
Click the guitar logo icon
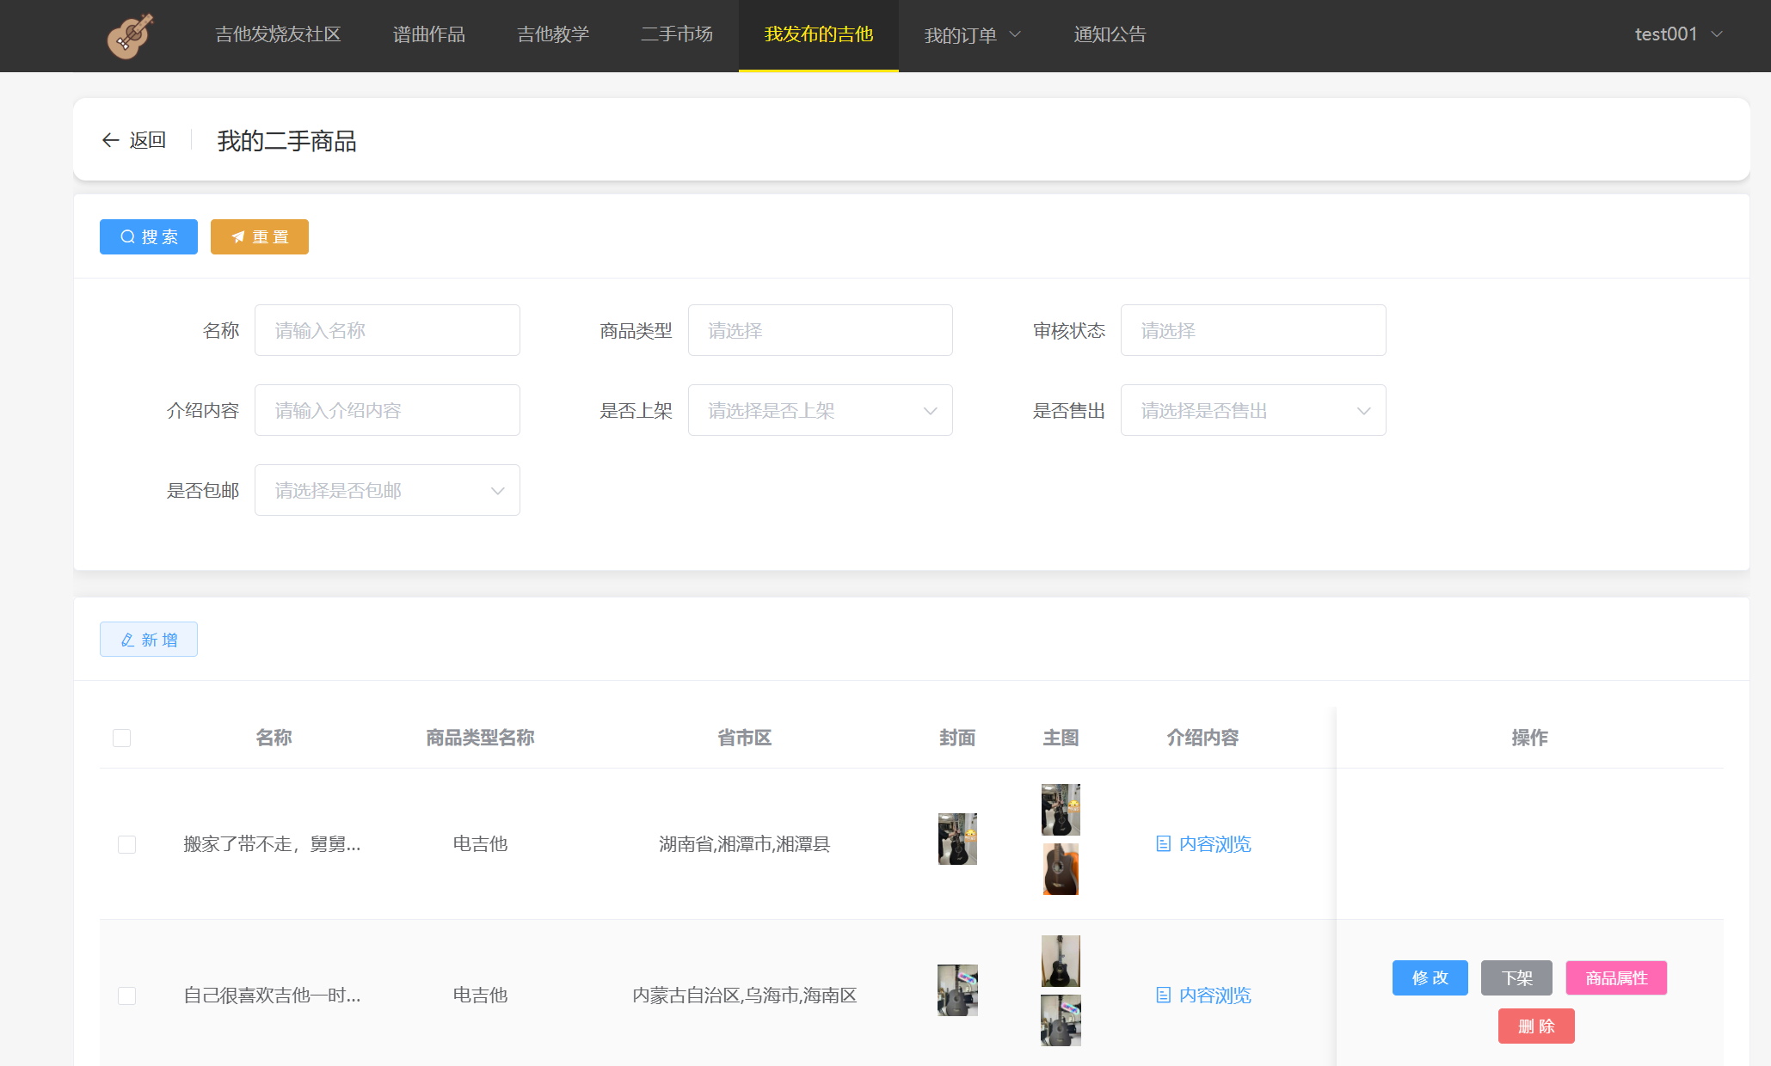tap(130, 35)
